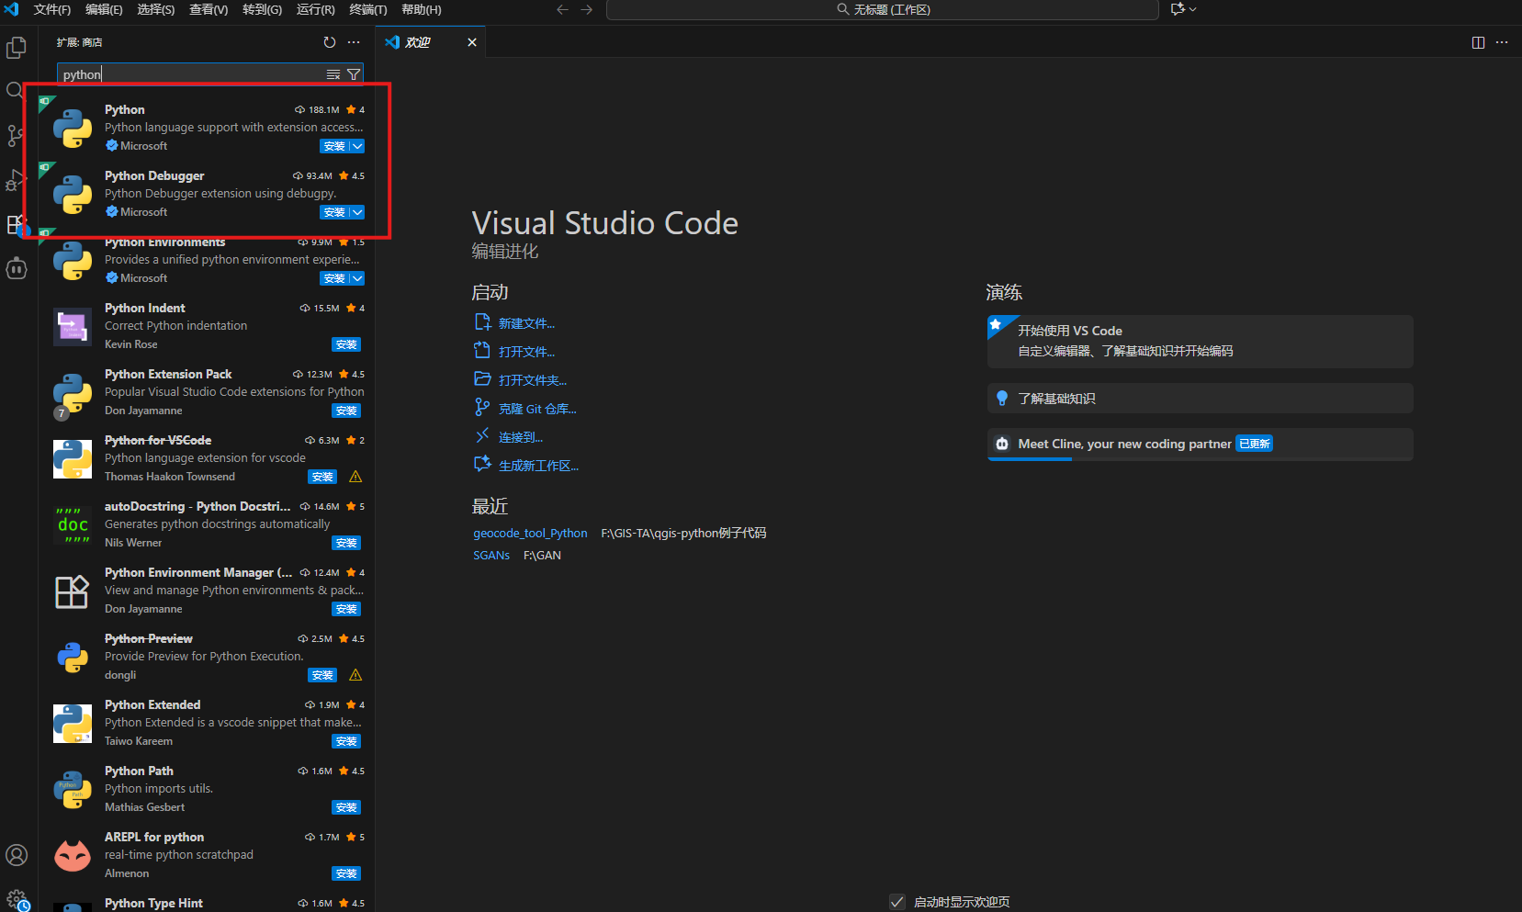Install the Python Debugger extension

334,212
